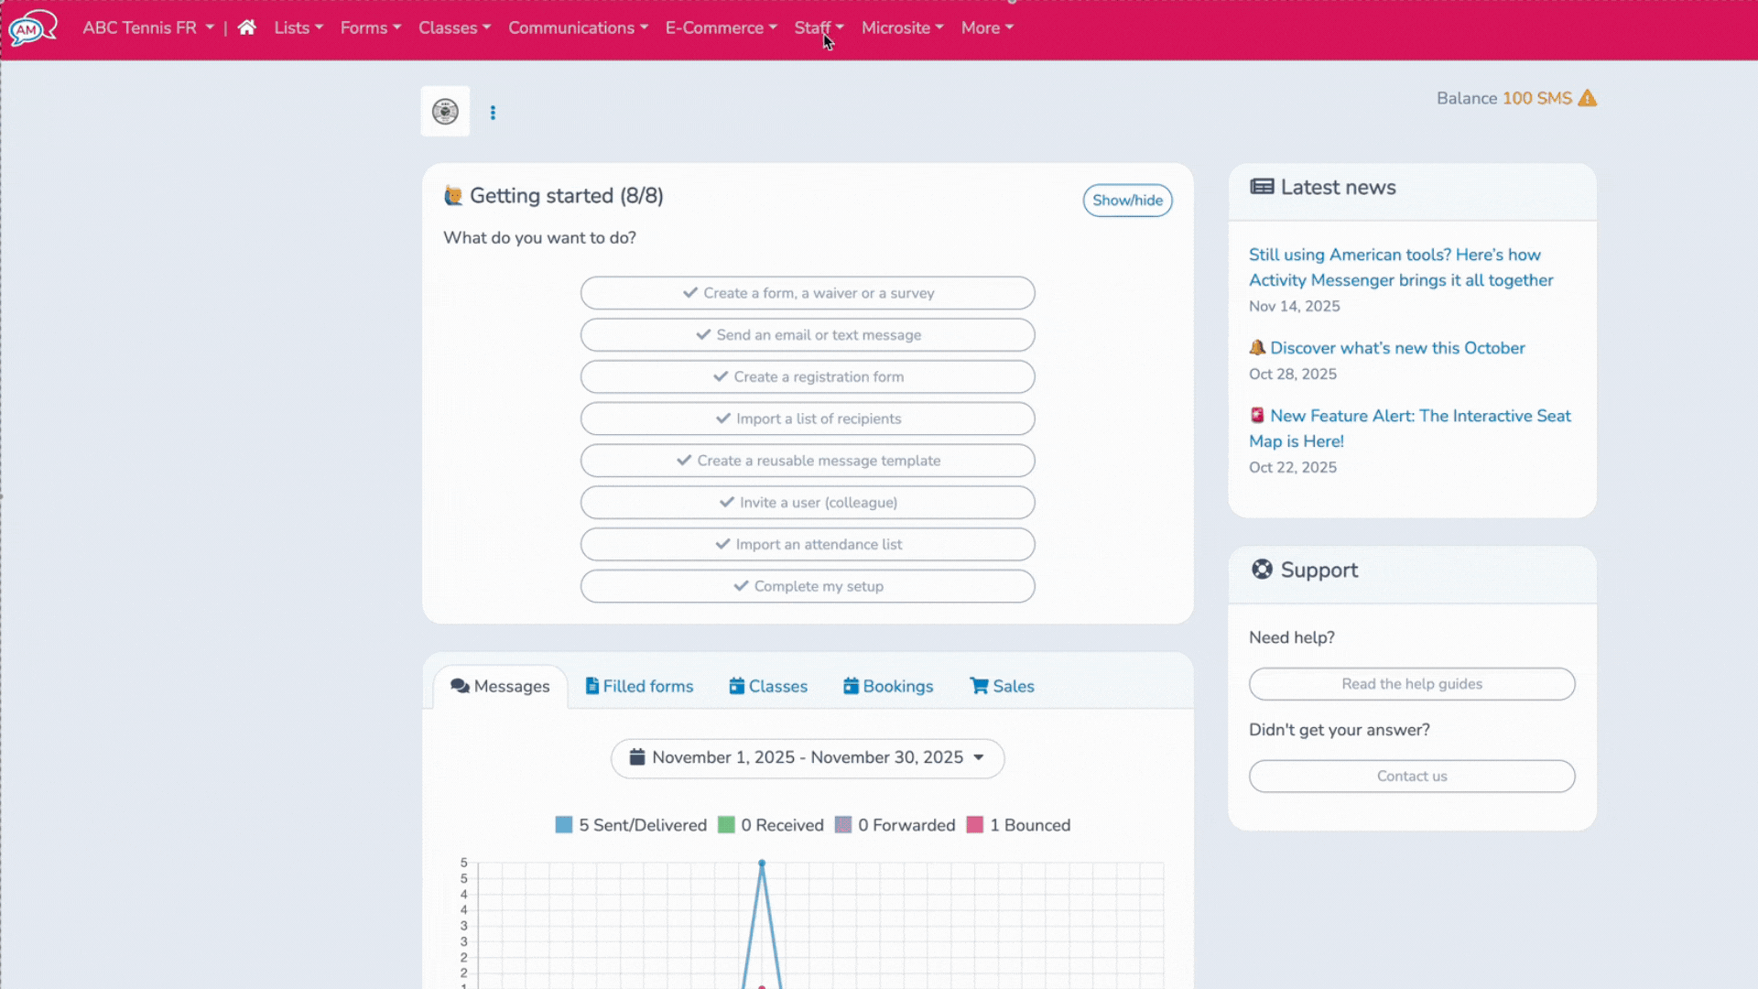Open the November date range dropdown
This screenshot has height=989, width=1758.
[807, 757]
